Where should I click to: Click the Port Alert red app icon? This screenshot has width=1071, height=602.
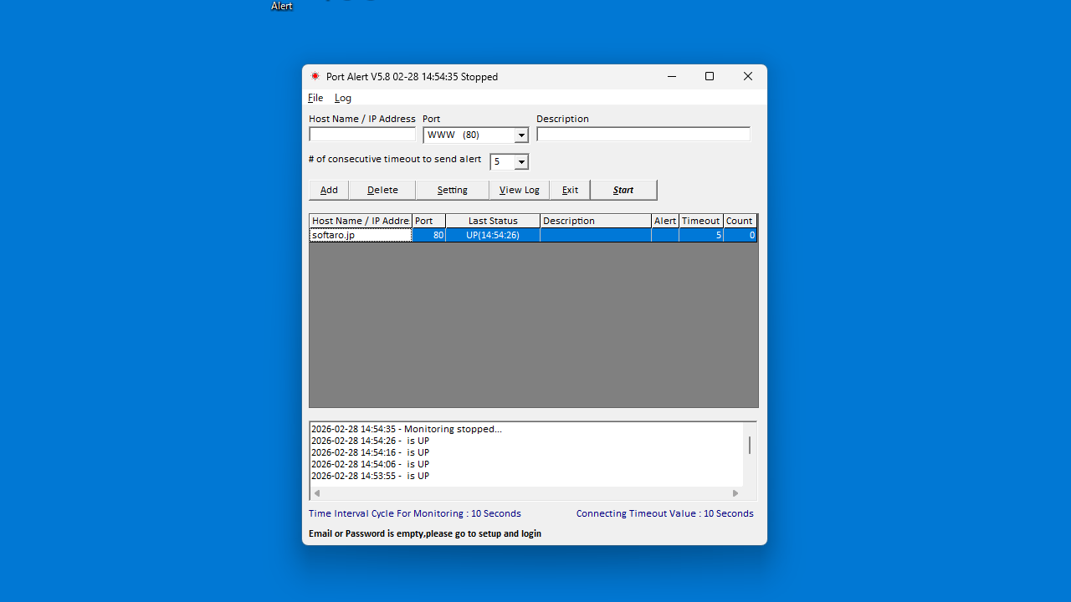pos(315,76)
